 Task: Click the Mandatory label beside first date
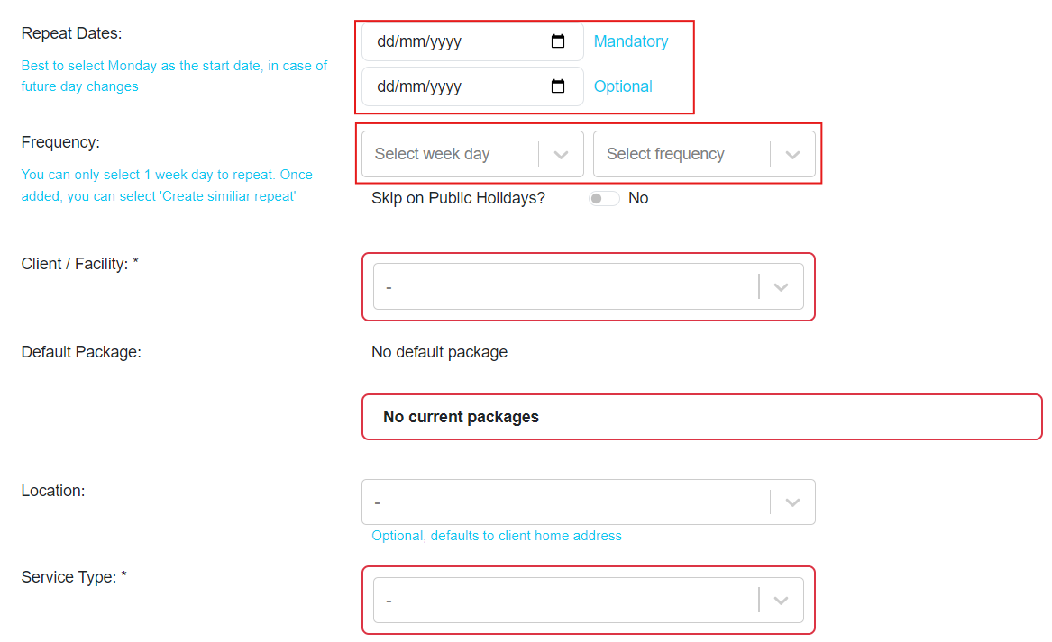pos(631,41)
